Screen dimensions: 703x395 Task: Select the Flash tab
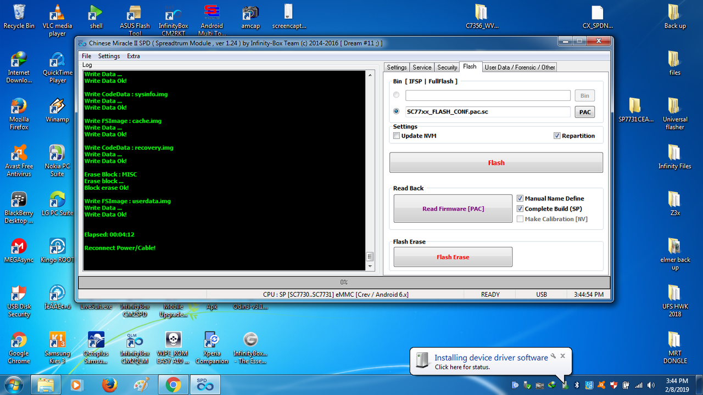(x=470, y=66)
